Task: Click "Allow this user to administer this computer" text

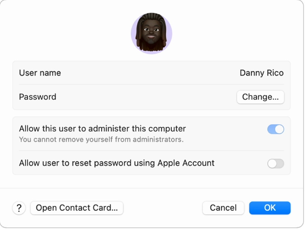Action: click(102, 129)
